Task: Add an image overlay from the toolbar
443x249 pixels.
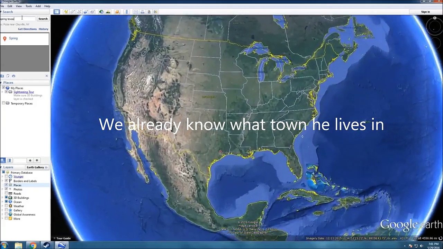Action: click(86, 12)
